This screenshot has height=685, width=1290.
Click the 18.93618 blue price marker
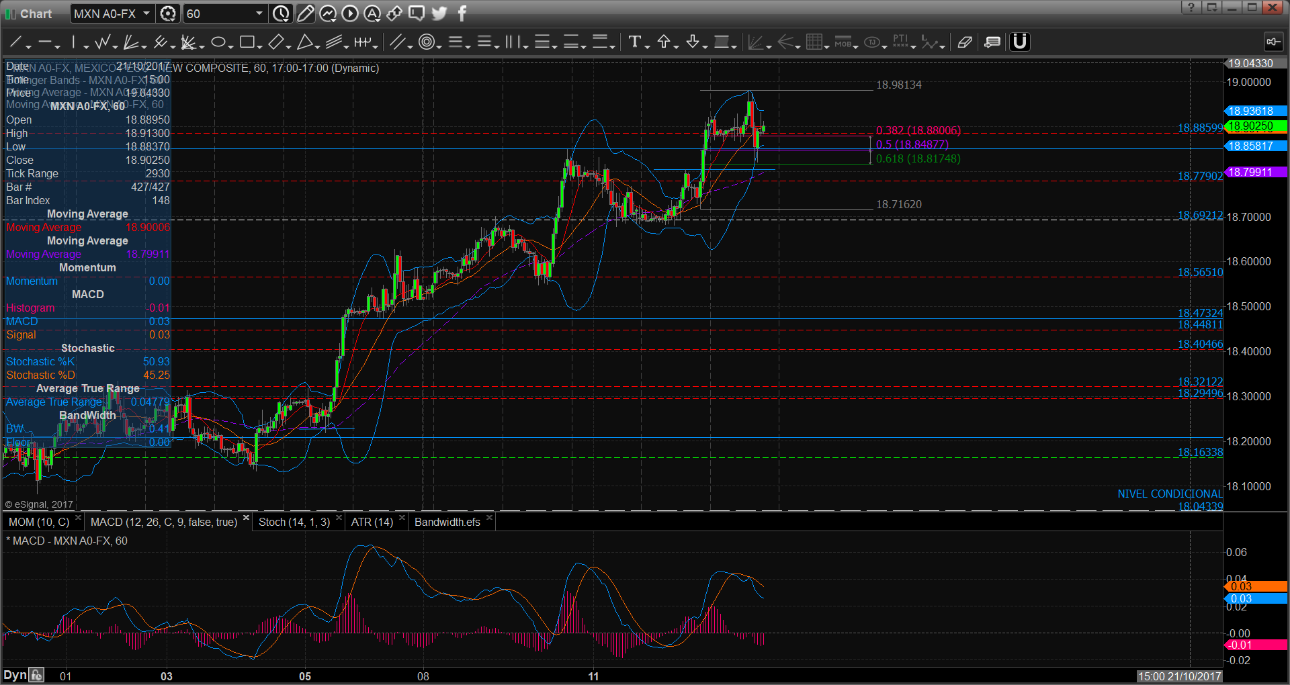point(1256,111)
